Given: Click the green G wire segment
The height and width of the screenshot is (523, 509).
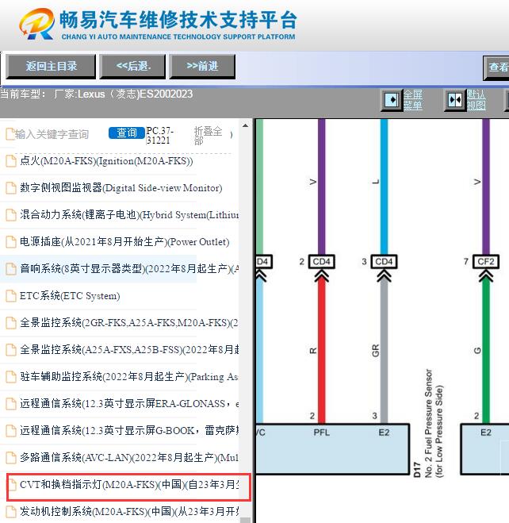Looking at the screenshot, I should click(x=486, y=350).
